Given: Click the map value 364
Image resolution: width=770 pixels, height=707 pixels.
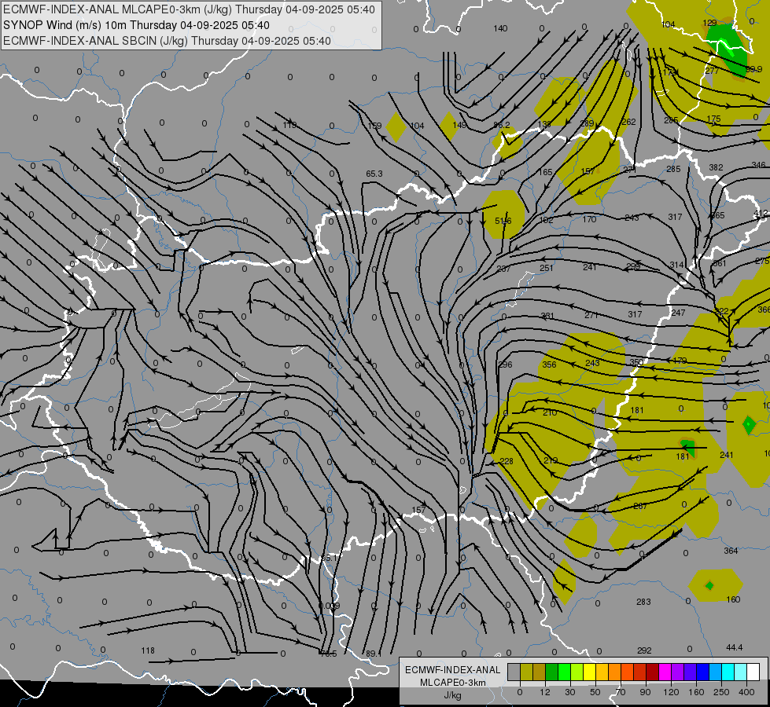Looking at the screenshot, I should [731, 551].
